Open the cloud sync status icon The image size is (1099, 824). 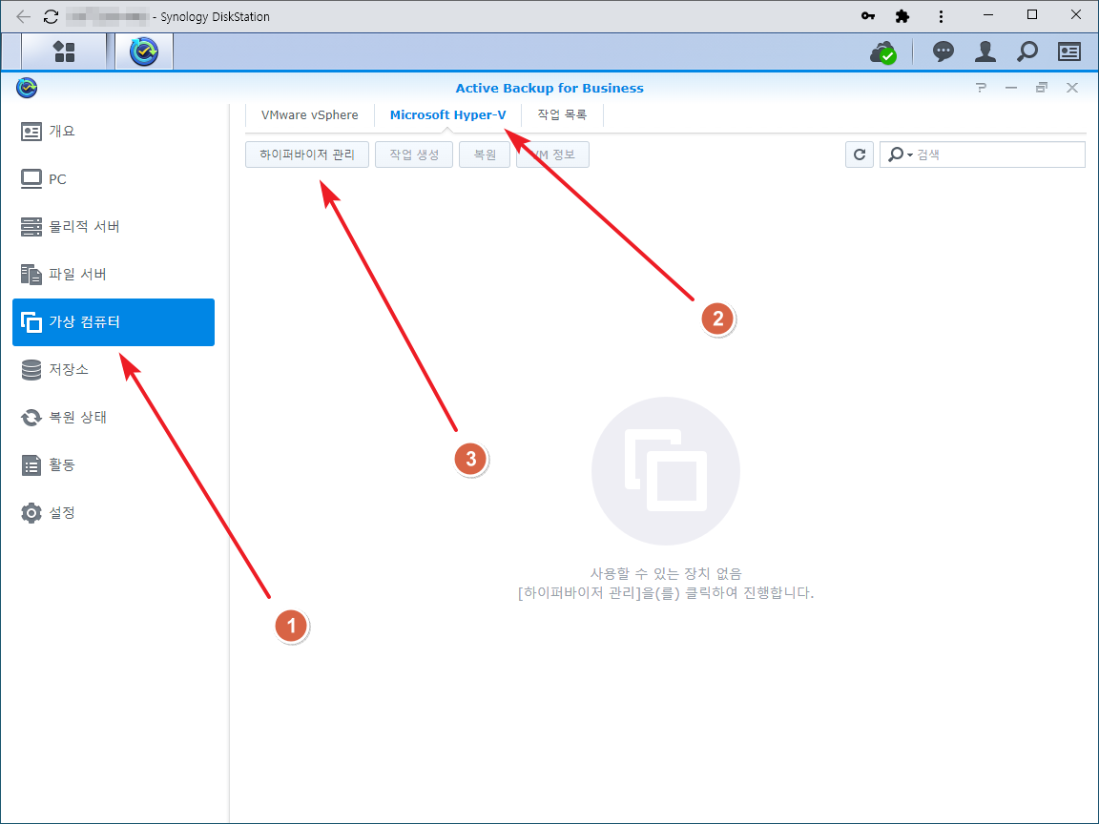pos(883,51)
